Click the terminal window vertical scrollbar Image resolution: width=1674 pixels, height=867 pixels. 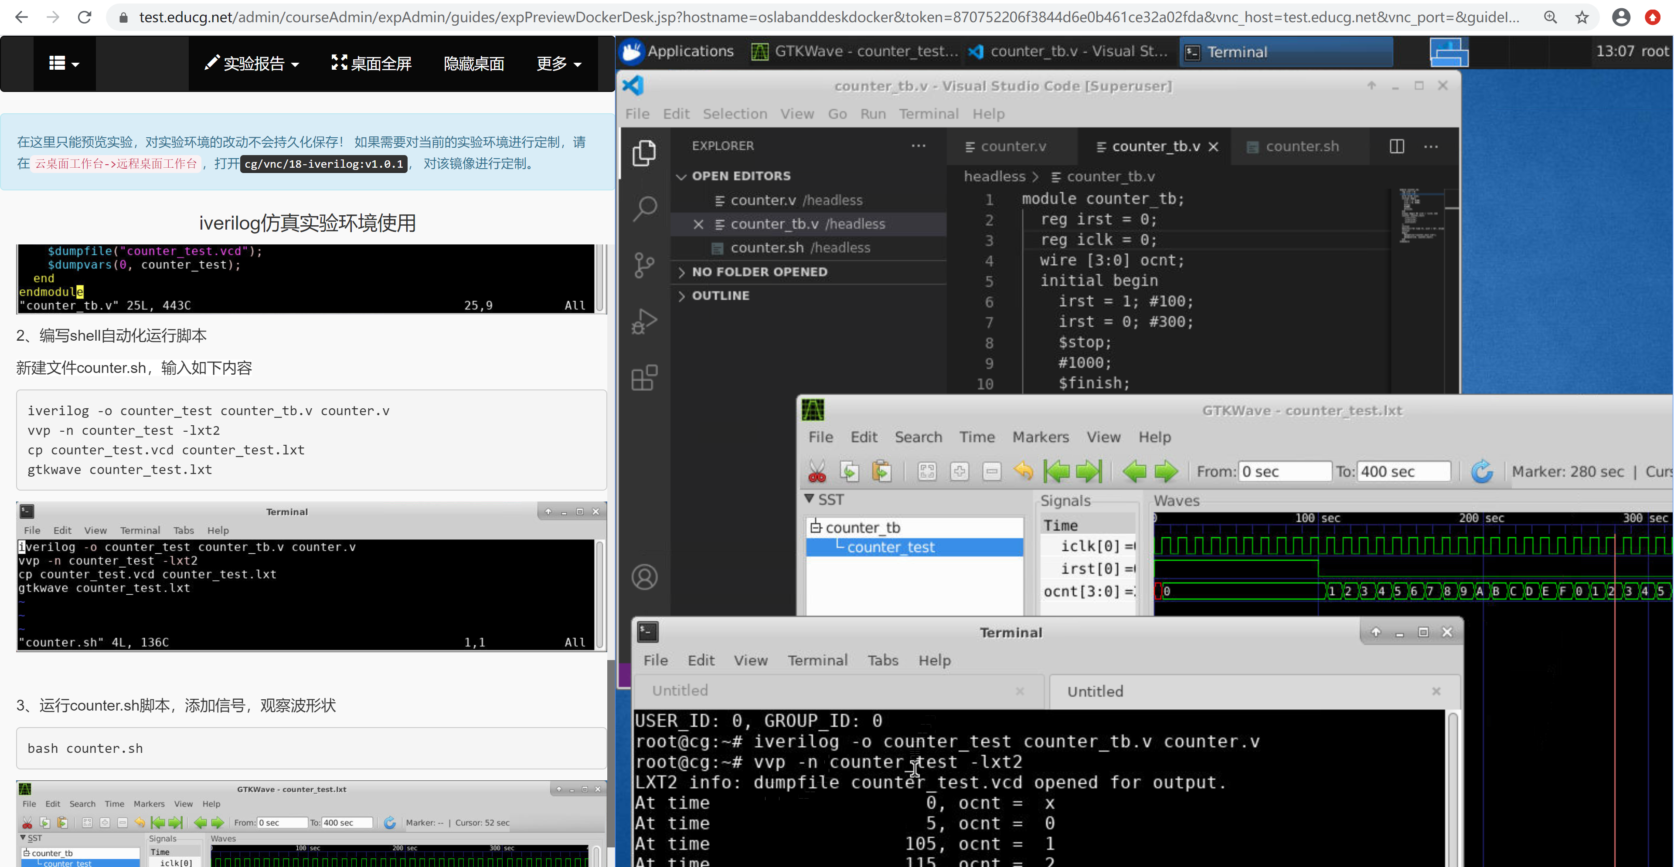coord(1453,789)
